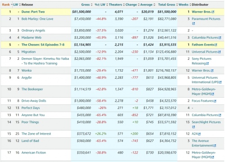Sort table by Theaters column header
This screenshot has height=162, width=225.
pyautogui.click(x=115, y=4)
